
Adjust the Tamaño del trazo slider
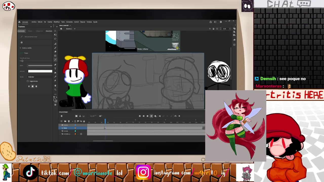pos(22,61)
